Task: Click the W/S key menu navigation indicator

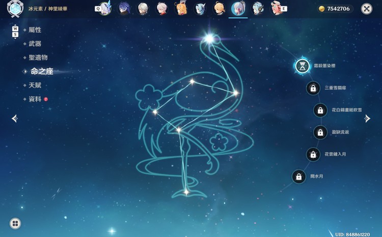Action: [15, 32]
